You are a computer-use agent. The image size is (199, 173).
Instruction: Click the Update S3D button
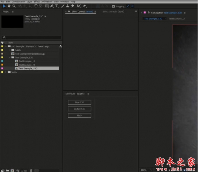(79, 109)
